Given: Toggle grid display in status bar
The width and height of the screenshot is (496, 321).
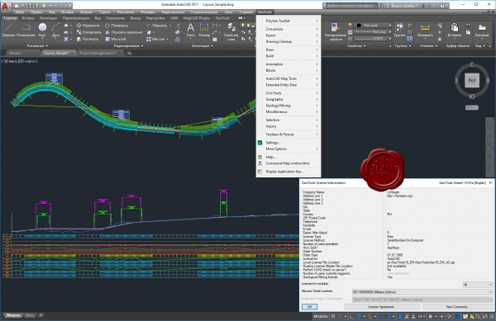Looking at the screenshot, I should [333, 316].
